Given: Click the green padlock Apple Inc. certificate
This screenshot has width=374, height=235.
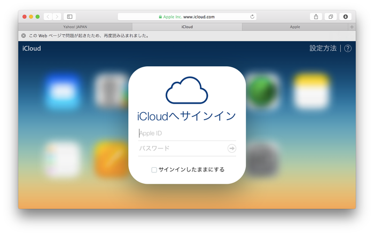Looking at the screenshot, I should click(x=170, y=17).
